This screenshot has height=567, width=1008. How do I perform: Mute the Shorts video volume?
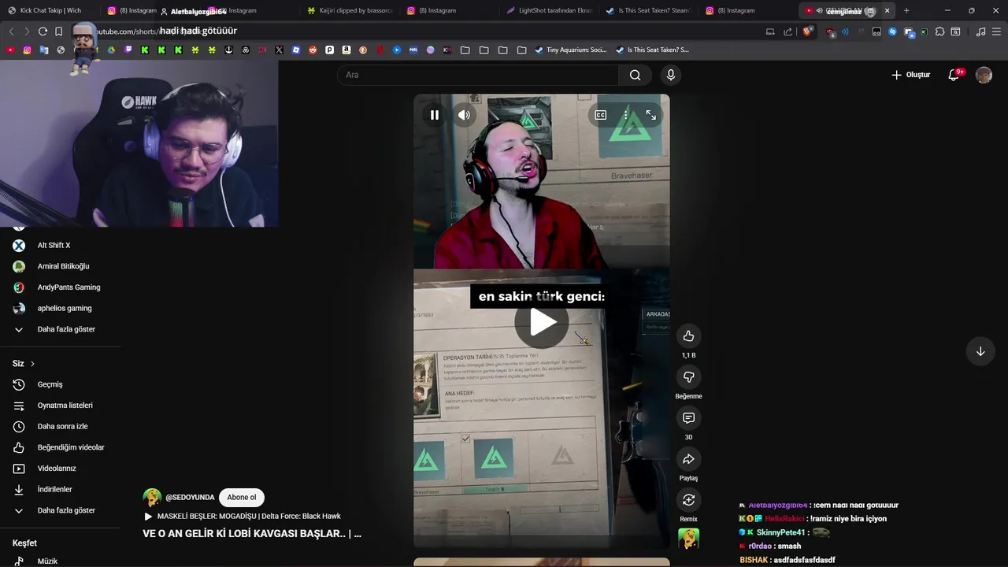pos(464,115)
